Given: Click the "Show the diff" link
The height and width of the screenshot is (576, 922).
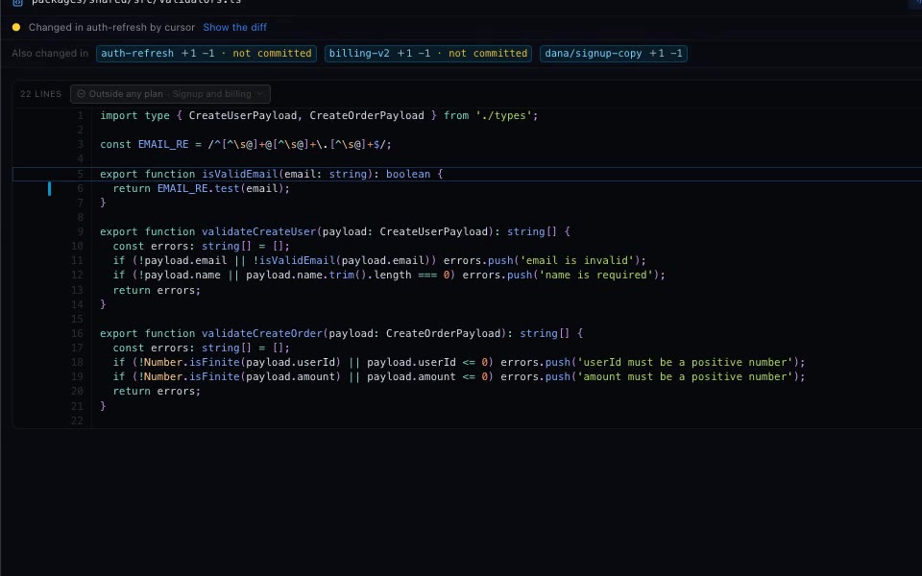Looking at the screenshot, I should coord(234,27).
